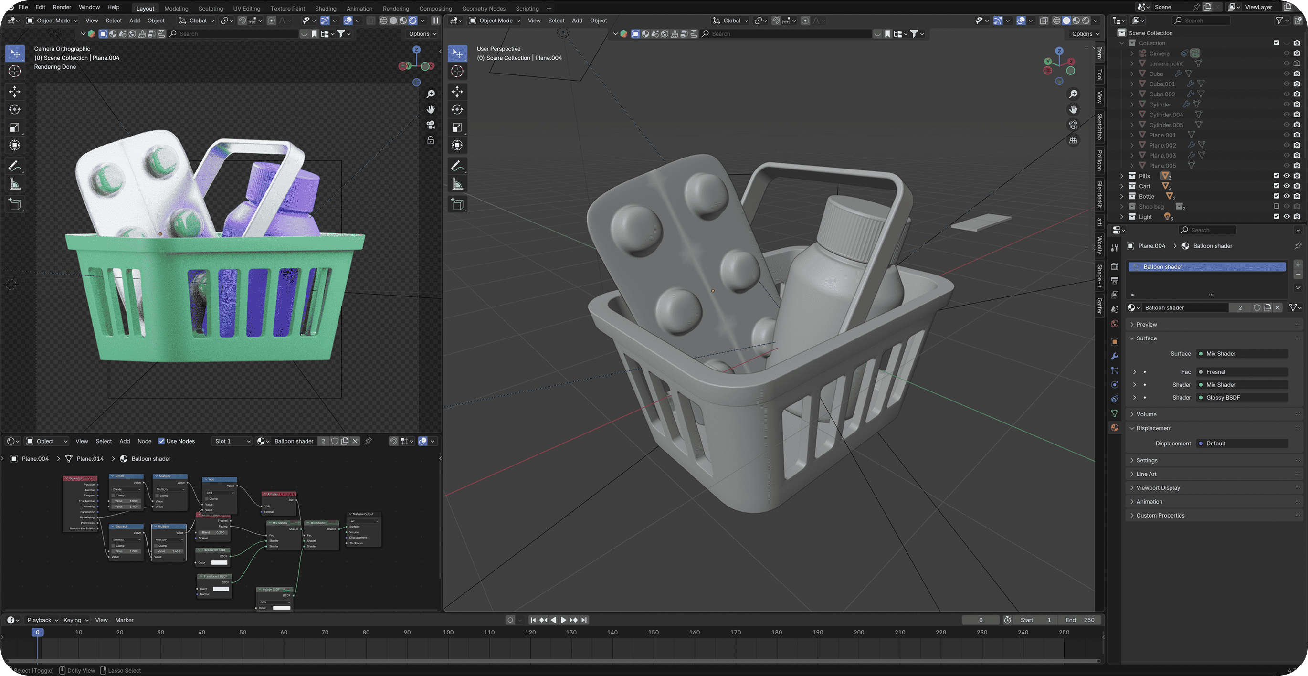
Task: Open the Render menu
Action: (62, 7)
